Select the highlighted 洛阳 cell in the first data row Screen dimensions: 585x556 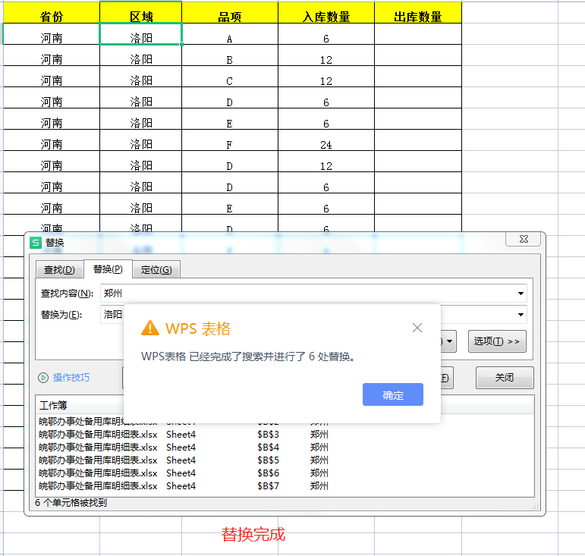tap(140, 34)
